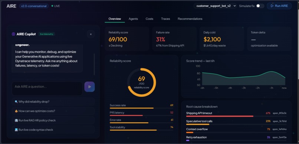Viewport: 299px width, 144px height.
Task: Toggle the Simulate fix switch
Action: [260, 6]
